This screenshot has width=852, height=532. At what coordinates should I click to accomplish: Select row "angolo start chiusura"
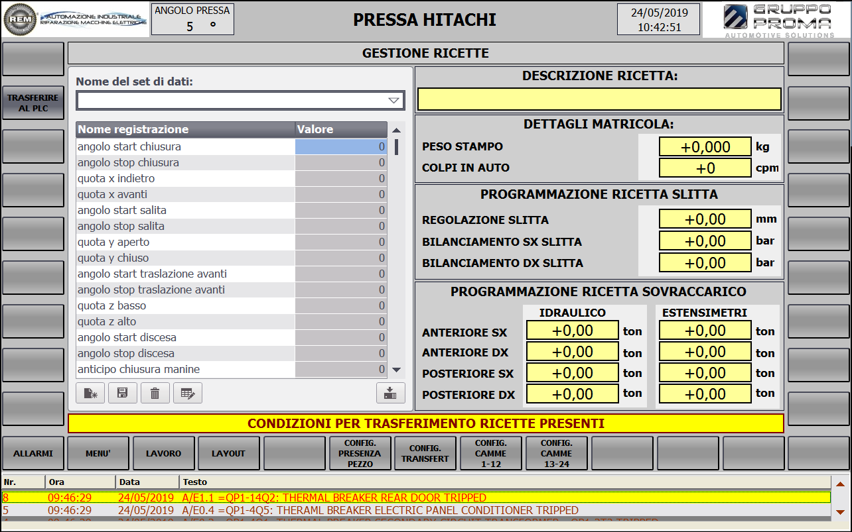[x=232, y=146]
